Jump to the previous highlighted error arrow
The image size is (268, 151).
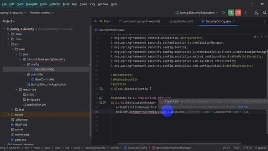point(262,37)
